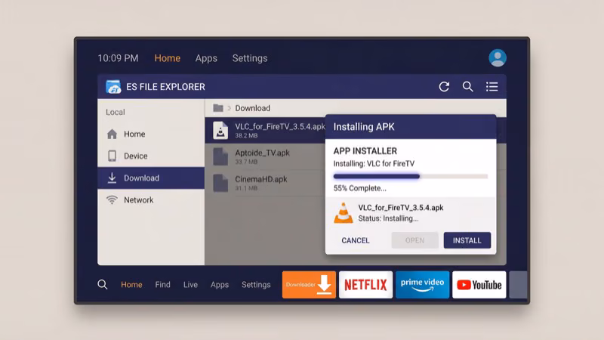Click the installation progress bar

(x=411, y=176)
